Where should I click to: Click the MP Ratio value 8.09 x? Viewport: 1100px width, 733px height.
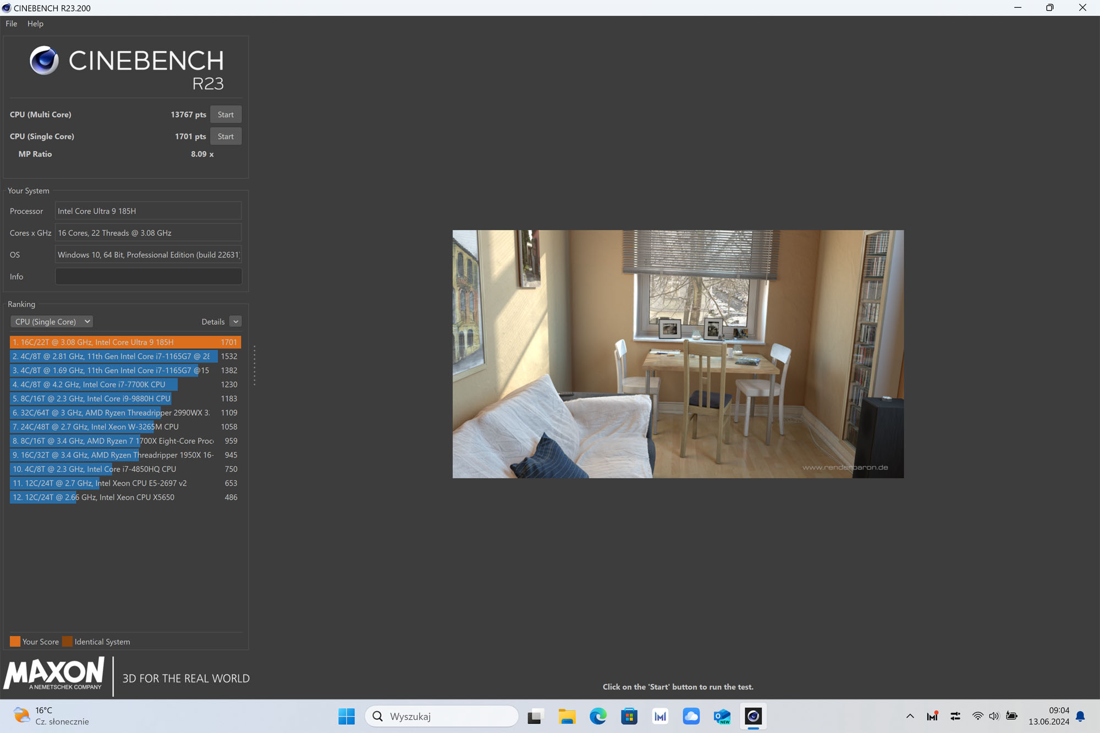click(x=202, y=154)
